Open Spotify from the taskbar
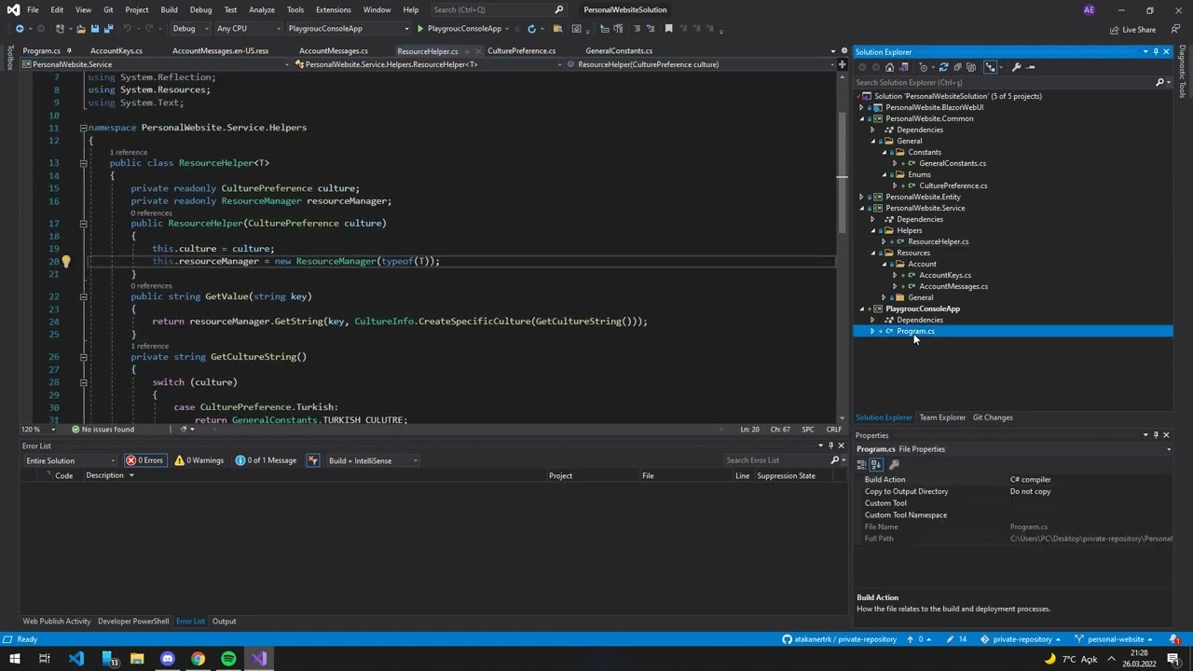The height and width of the screenshot is (671, 1193). [228, 659]
